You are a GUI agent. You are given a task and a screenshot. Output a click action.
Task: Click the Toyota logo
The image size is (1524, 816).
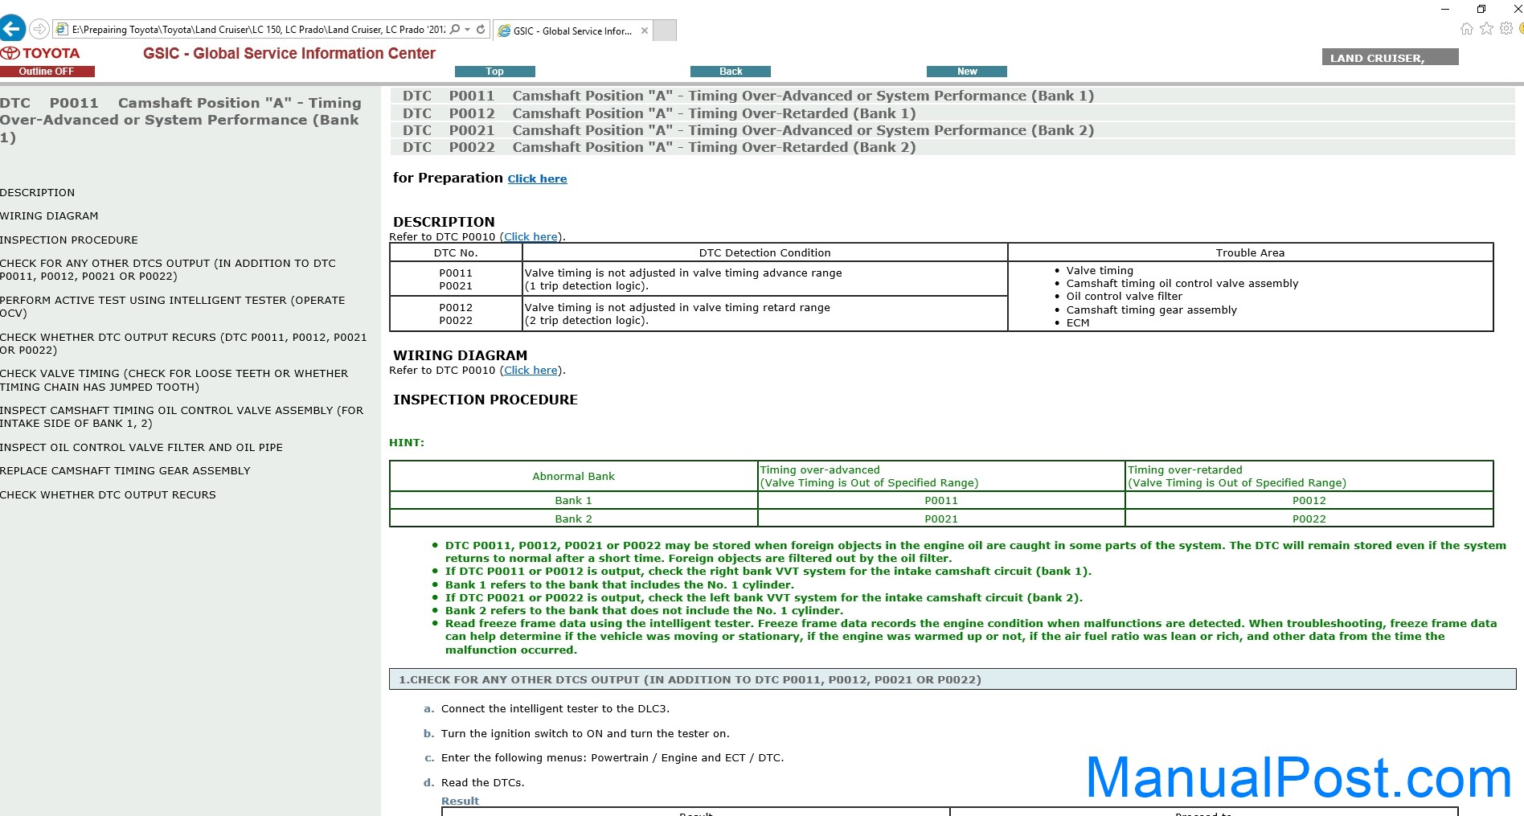click(x=40, y=53)
